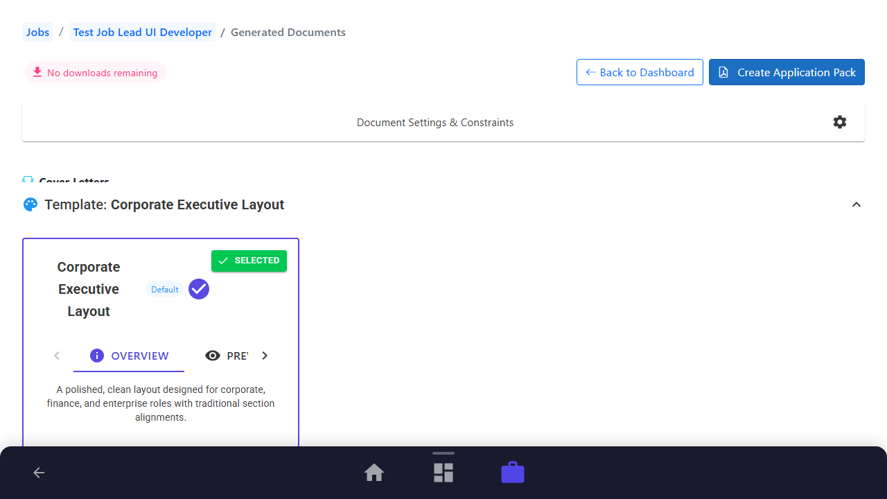The image size is (887, 499).
Task: Go back using bottom bar arrow
Action: (39, 473)
